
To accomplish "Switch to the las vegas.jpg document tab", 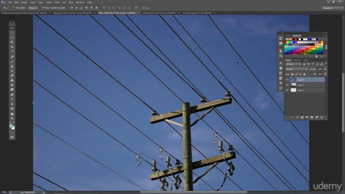I will tap(197, 13).
